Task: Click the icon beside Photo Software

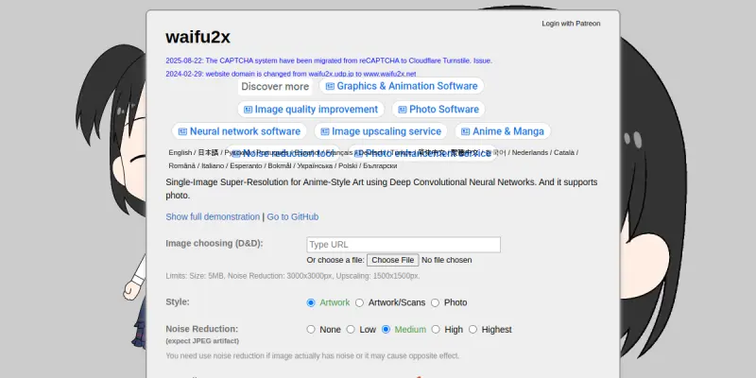Action: coord(403,110)
